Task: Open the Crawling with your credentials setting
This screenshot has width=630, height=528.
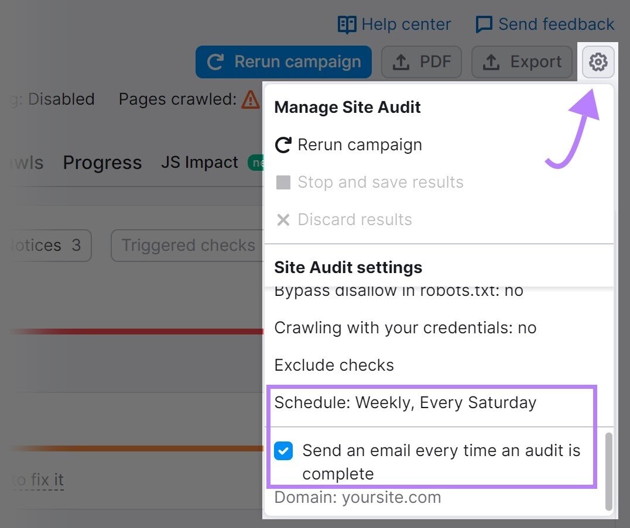Action: tap(405, 327)
